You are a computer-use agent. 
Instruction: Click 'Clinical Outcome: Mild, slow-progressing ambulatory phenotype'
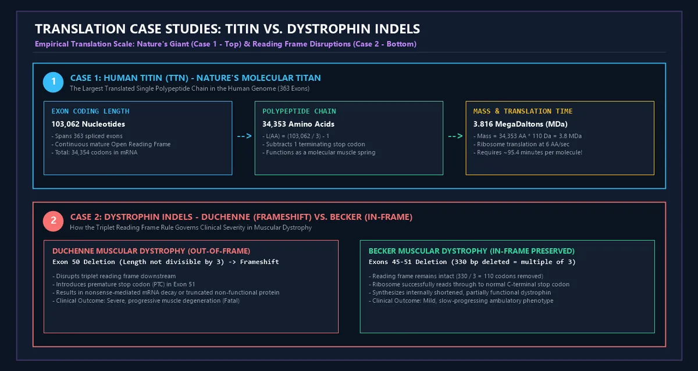click(461, 301)
